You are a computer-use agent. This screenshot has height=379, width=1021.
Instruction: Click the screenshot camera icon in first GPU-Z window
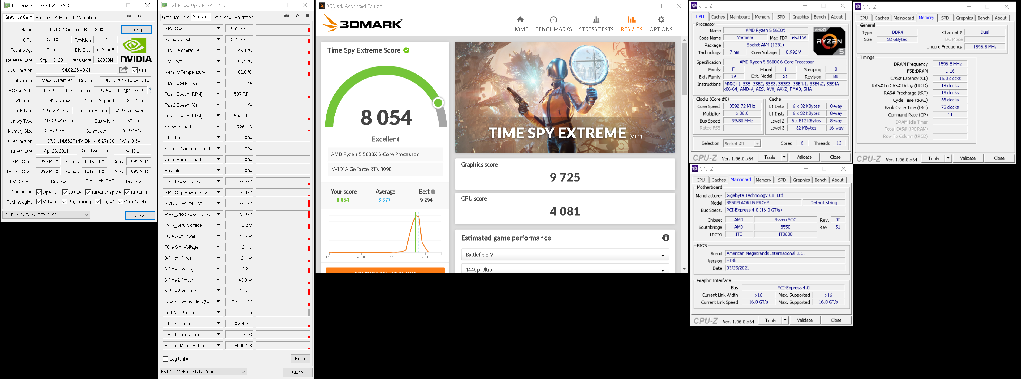(129, 16)
